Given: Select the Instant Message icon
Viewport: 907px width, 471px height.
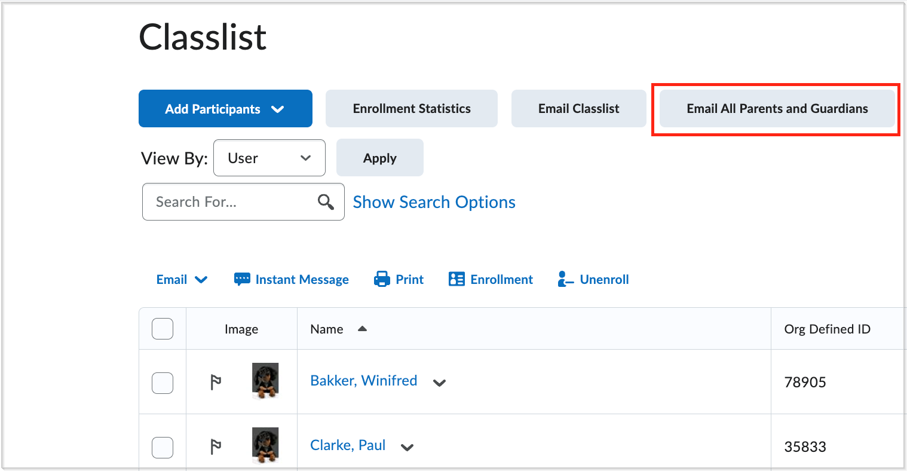Looking at the screenshot, I should click(x=241, y=279).
